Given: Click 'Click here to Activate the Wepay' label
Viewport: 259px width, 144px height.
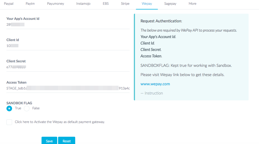Looking at the screenshot, I should tap(60, 122).
